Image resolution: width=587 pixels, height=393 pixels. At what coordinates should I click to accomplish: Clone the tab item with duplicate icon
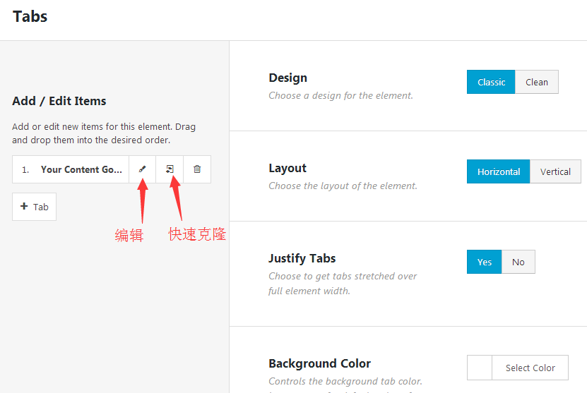point(170,169)
